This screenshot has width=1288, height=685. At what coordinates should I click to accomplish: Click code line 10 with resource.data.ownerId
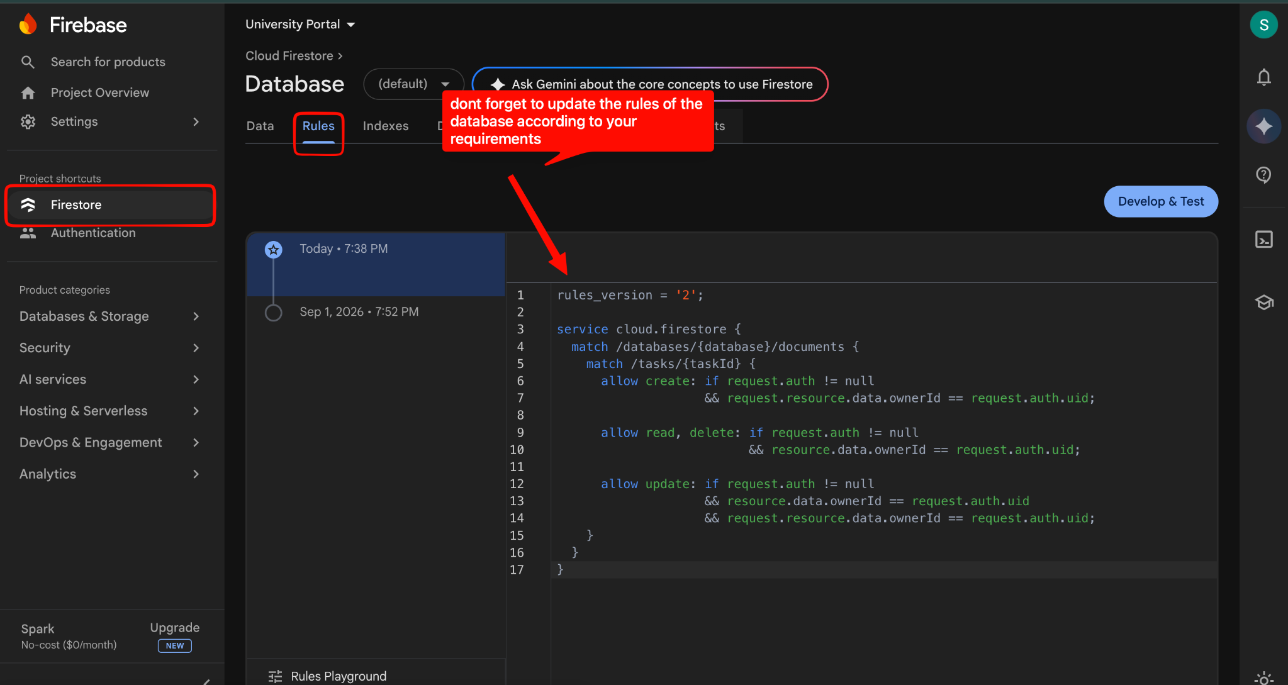(914, 450)
